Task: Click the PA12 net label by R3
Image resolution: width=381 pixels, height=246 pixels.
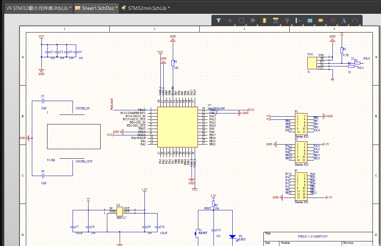Action: tap(367, 58)
